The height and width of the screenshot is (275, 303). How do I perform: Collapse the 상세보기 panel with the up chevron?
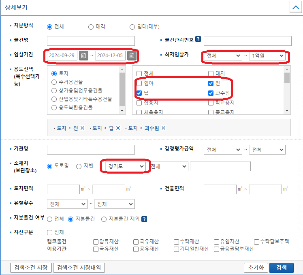coord(295,7)
